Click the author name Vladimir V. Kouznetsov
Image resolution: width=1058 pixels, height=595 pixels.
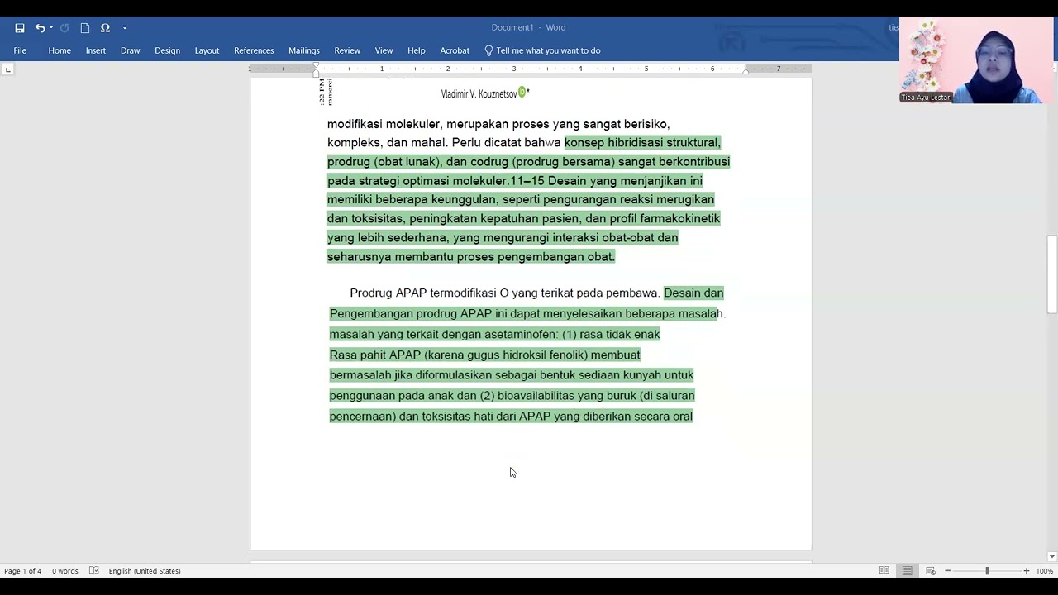click(x=479, y=94)
